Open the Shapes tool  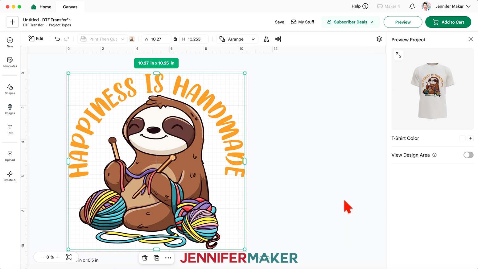point(10,89)
